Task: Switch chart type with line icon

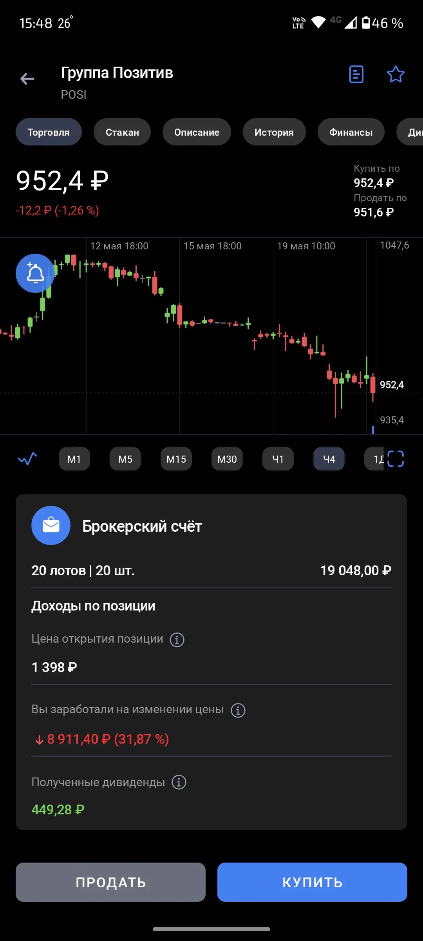Action: [27, 459]
